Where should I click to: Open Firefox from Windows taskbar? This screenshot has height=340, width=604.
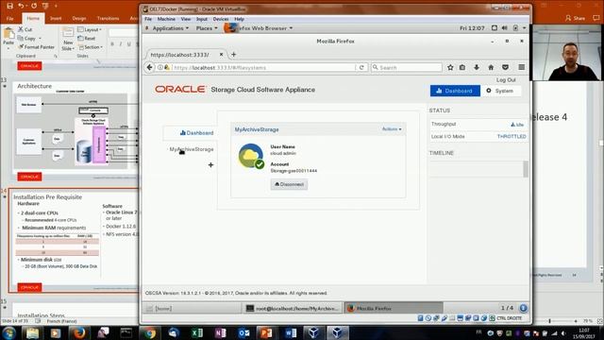[79, 332]
